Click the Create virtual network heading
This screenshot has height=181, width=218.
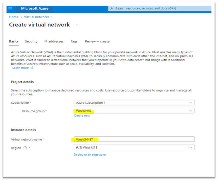coord(39,25)
